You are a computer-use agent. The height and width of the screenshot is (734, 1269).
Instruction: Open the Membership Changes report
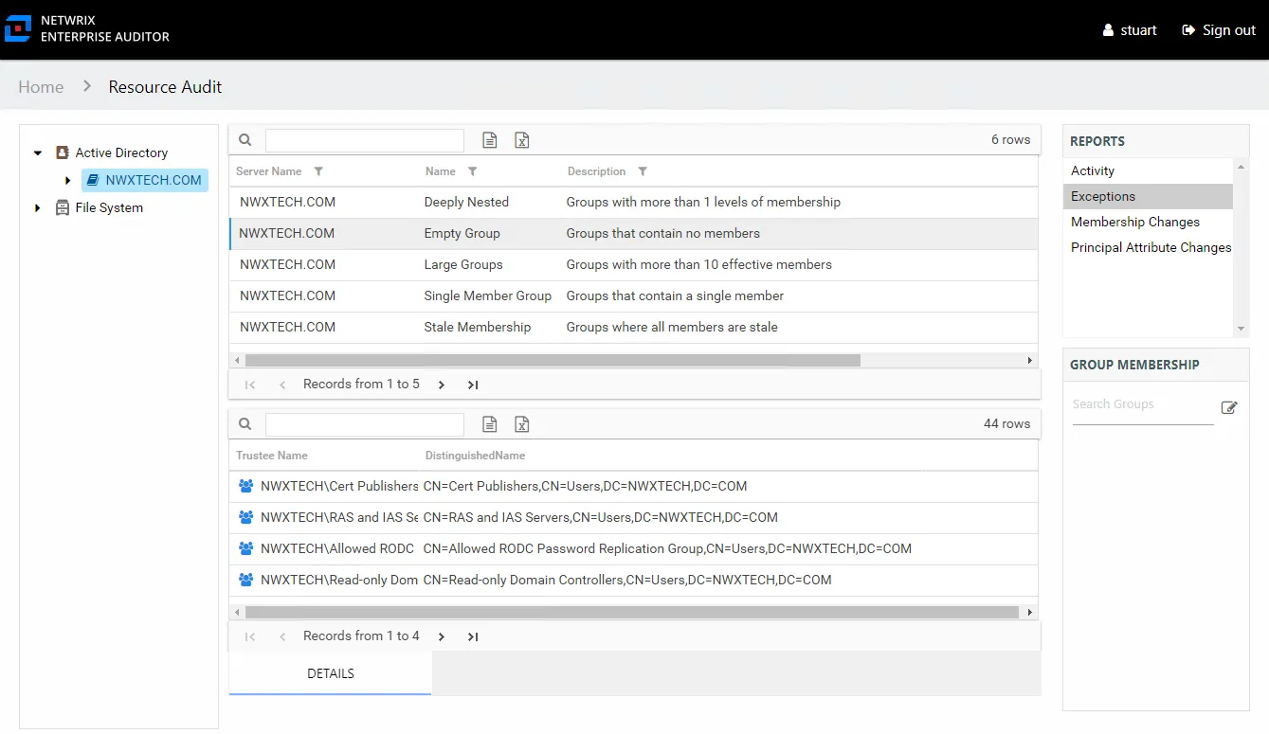(x=1148, y=222)
